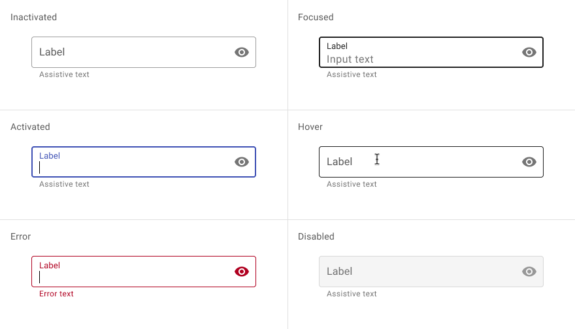Image resolution: width=575 pixels, height=329 pixels.
Task: Click the red eye icon in the Error field
Action: 242,272
